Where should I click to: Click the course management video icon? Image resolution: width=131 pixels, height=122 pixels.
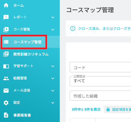[6, 30]
